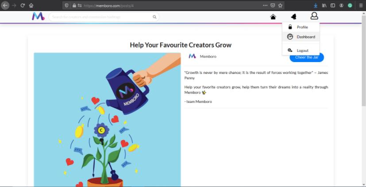This screenshot has width=366, height=187.
Task: Click the memboro.com address bar URL
Action: 108,5
